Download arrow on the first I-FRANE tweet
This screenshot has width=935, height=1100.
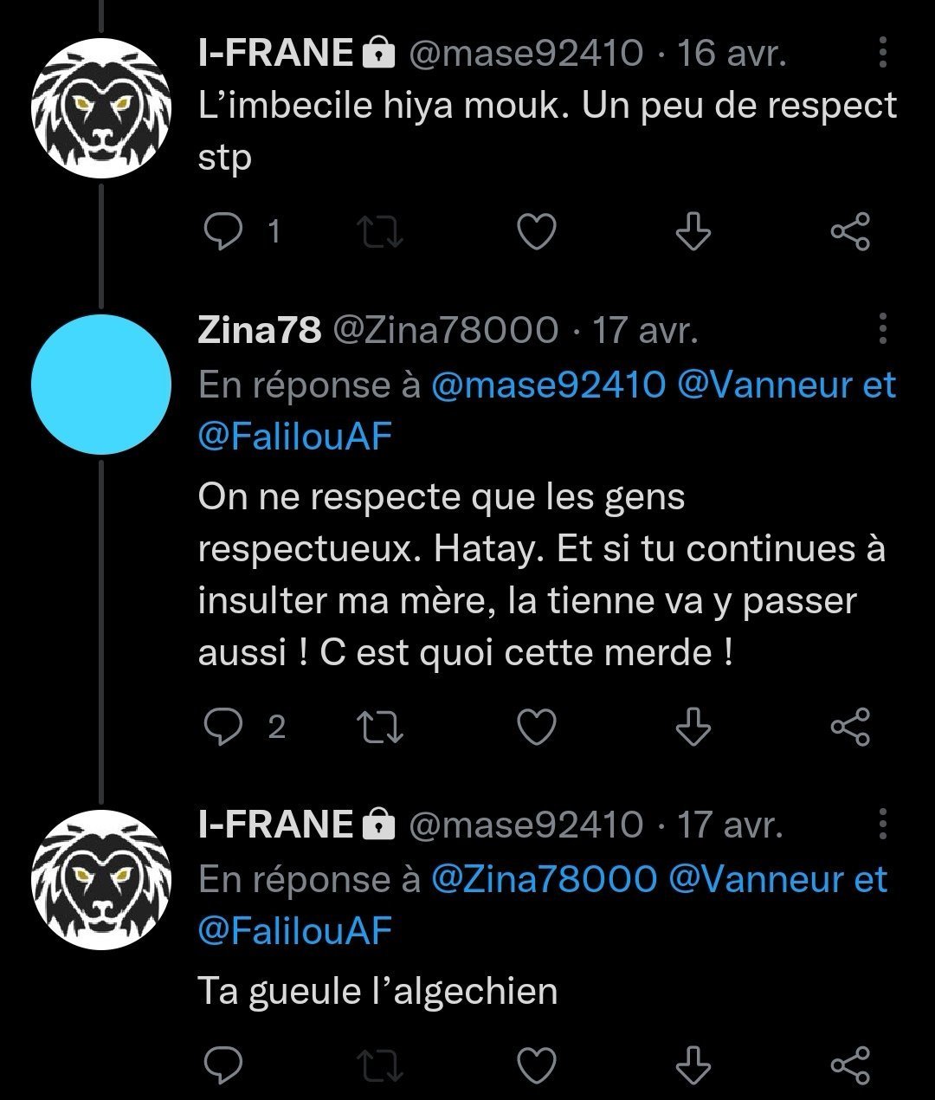pyautogui.click(x=692, y=231)
